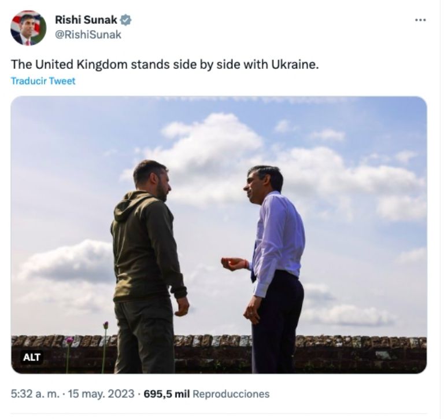Open Rishi Sunak's profile avatar

tap(28, 27)
